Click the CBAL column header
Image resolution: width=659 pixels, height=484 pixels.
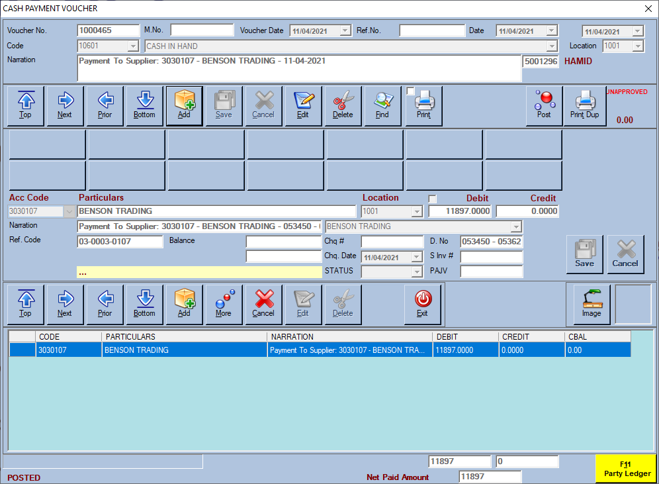(x=597, y=337)
